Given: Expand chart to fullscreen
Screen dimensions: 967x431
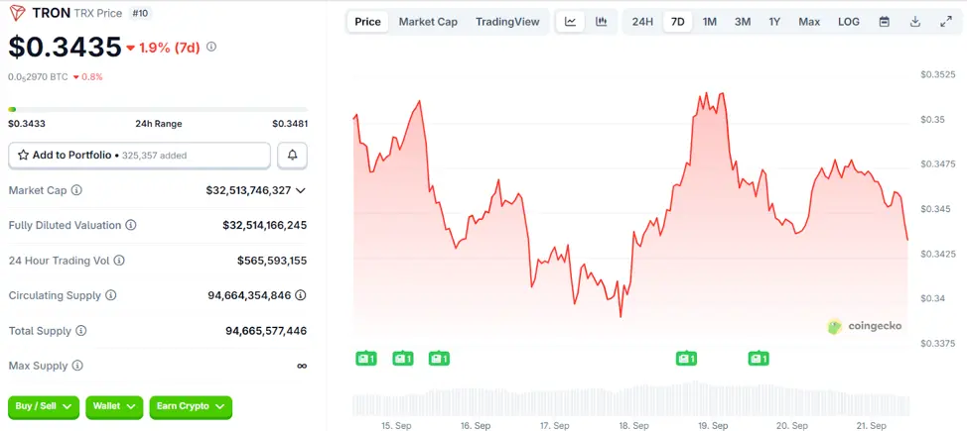Looking at the screenshot, I should coord(945,22).
